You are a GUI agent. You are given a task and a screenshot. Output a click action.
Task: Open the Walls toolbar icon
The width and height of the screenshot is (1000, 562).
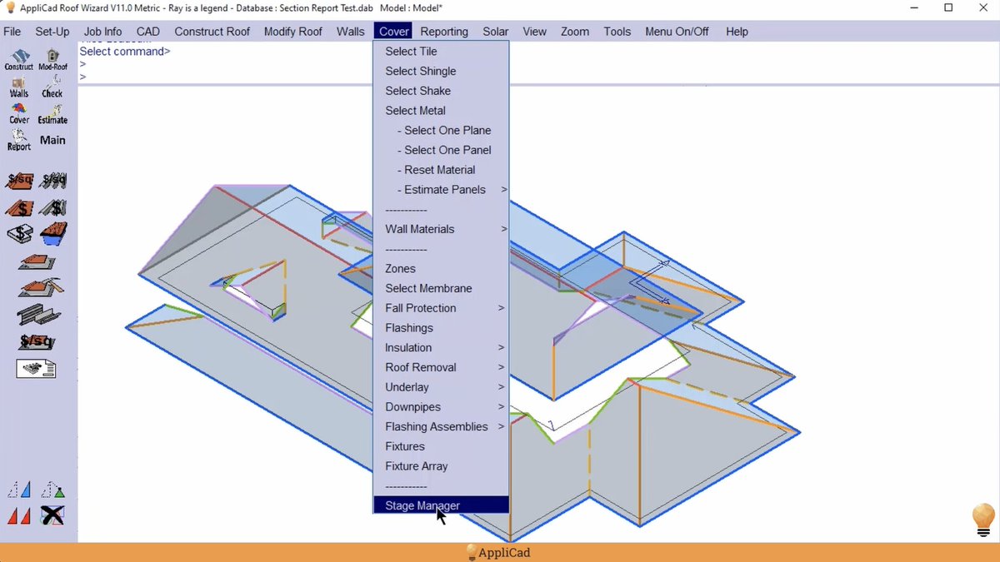pos(18,87)
